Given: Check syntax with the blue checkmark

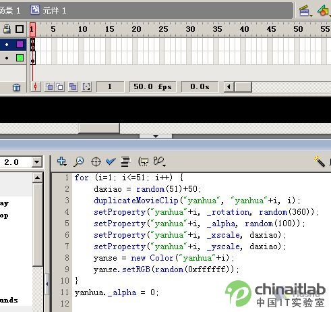Looking at the screenshot, I should pyautogui.click(x=111, y=161).
